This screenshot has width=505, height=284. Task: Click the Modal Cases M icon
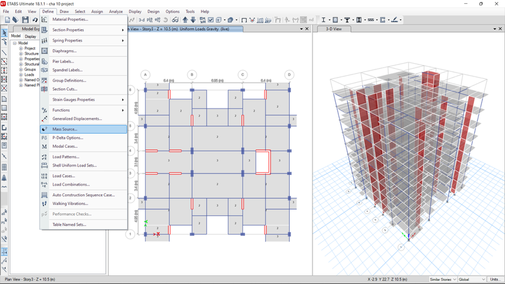click(x=44, y=146)
